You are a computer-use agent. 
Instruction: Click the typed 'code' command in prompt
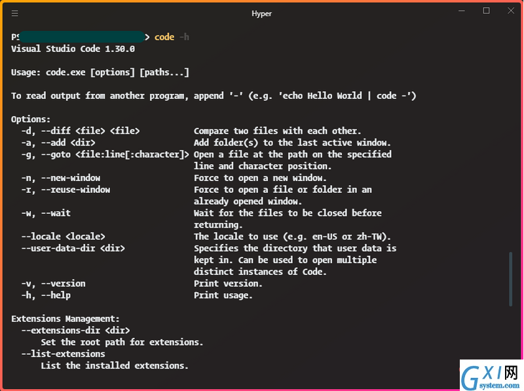164,37
